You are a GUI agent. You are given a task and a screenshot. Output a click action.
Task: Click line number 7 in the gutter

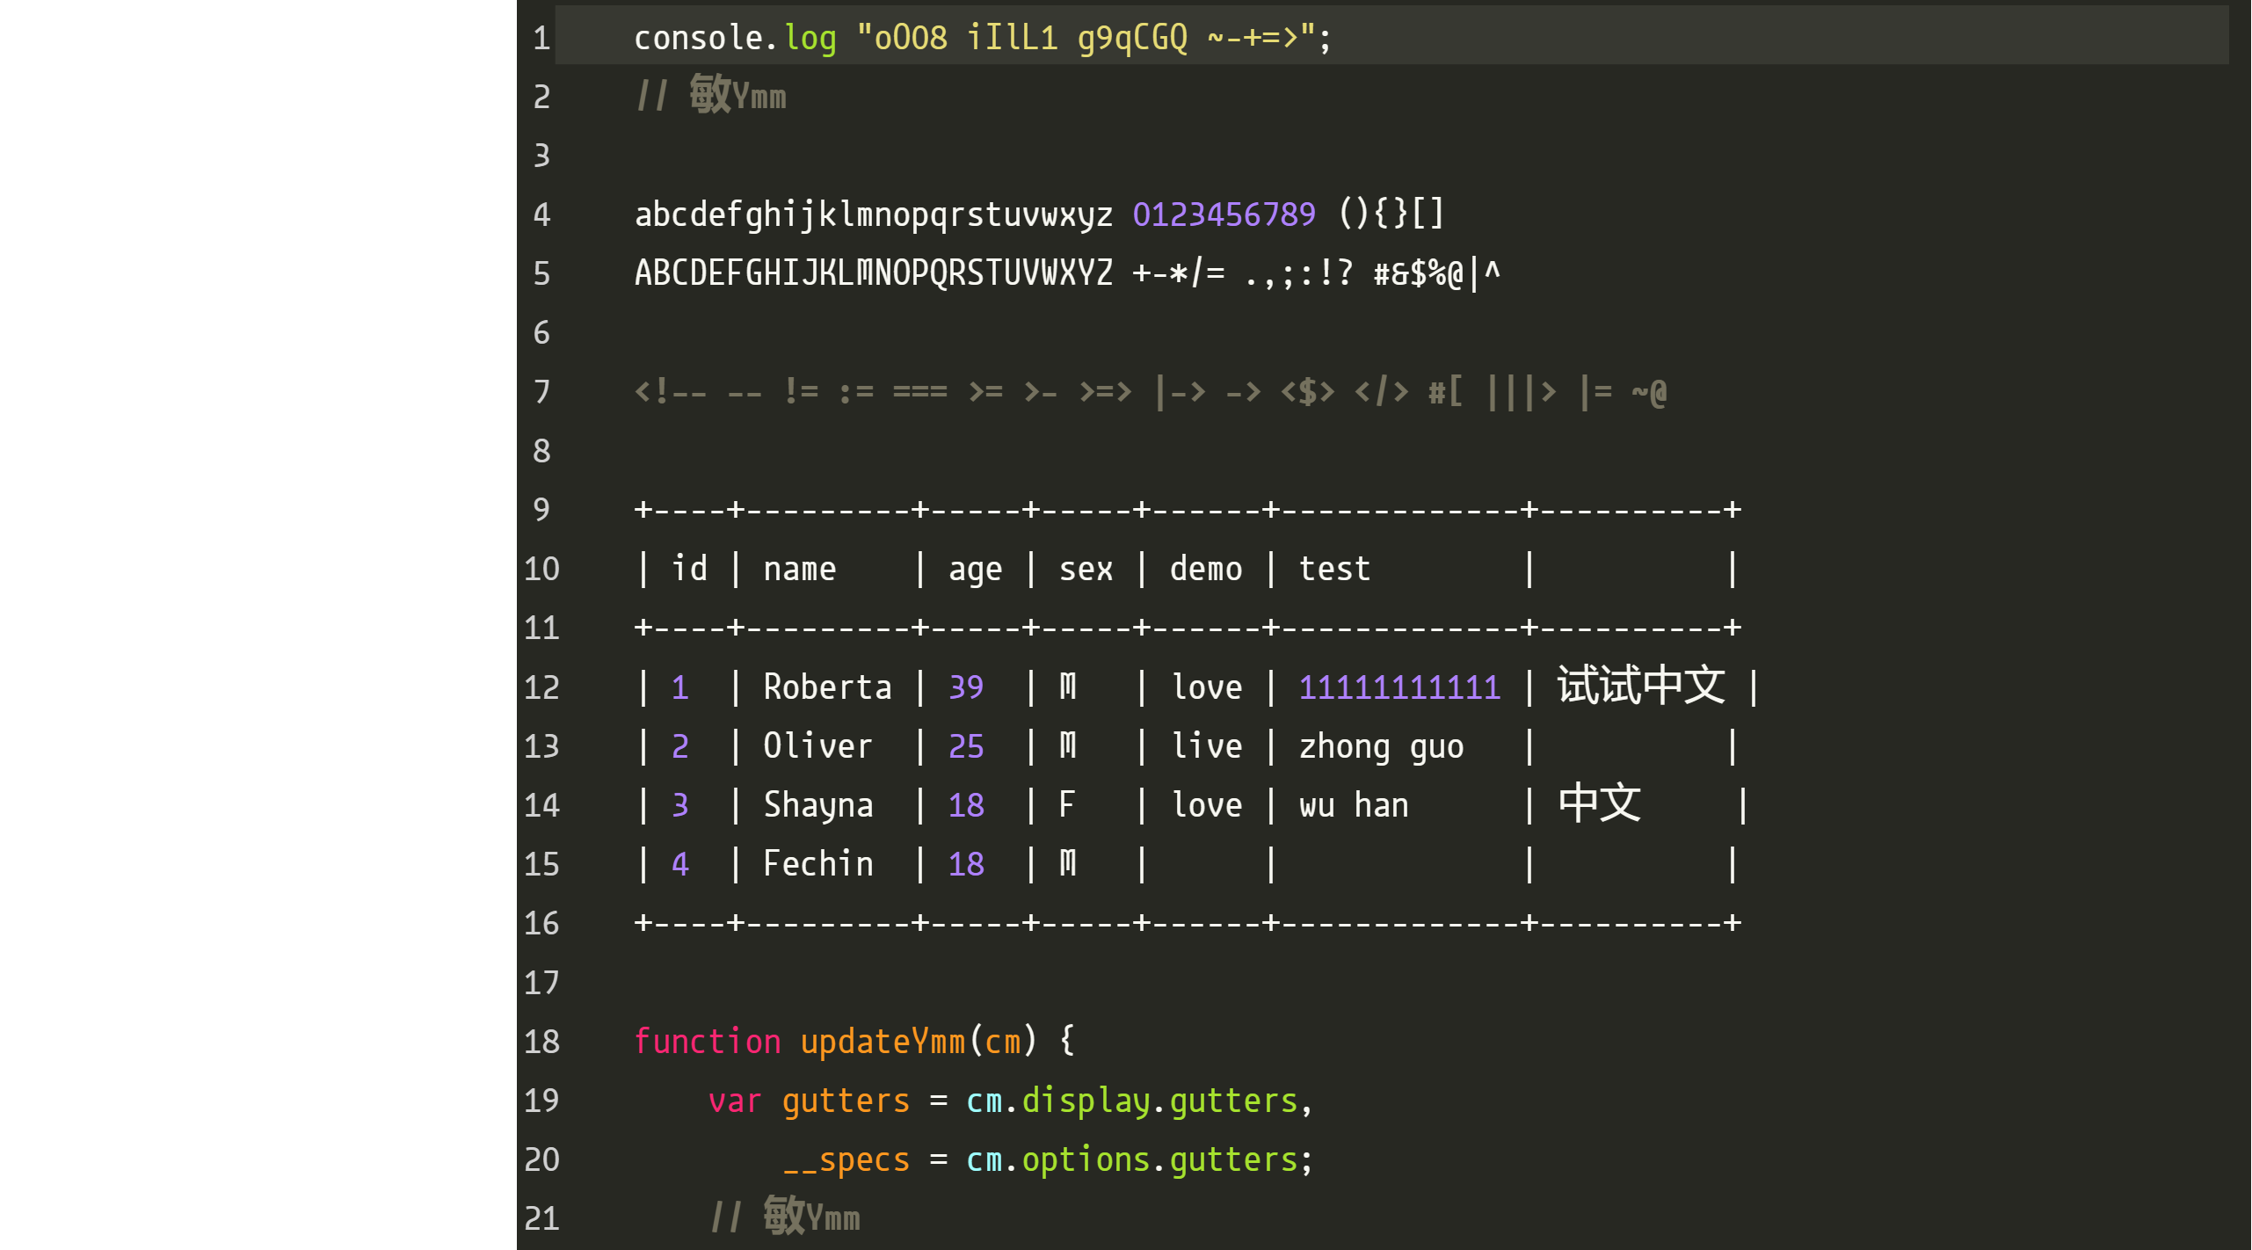point(541,392)
